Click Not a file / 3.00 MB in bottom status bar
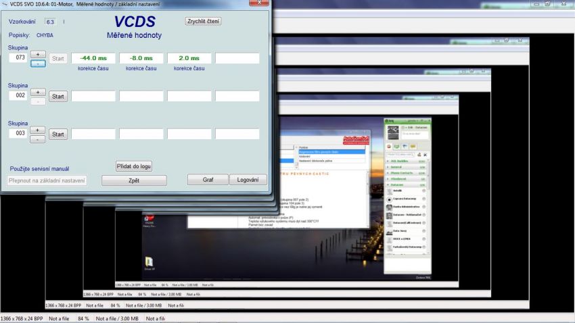The width and height of the screenshot is (575, 323). [x=117, y=318]
